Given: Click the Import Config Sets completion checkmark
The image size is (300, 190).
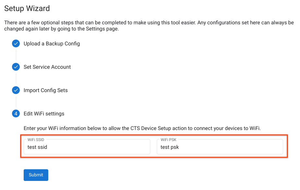Looking at the screenshot, I should tap(16, 90).
